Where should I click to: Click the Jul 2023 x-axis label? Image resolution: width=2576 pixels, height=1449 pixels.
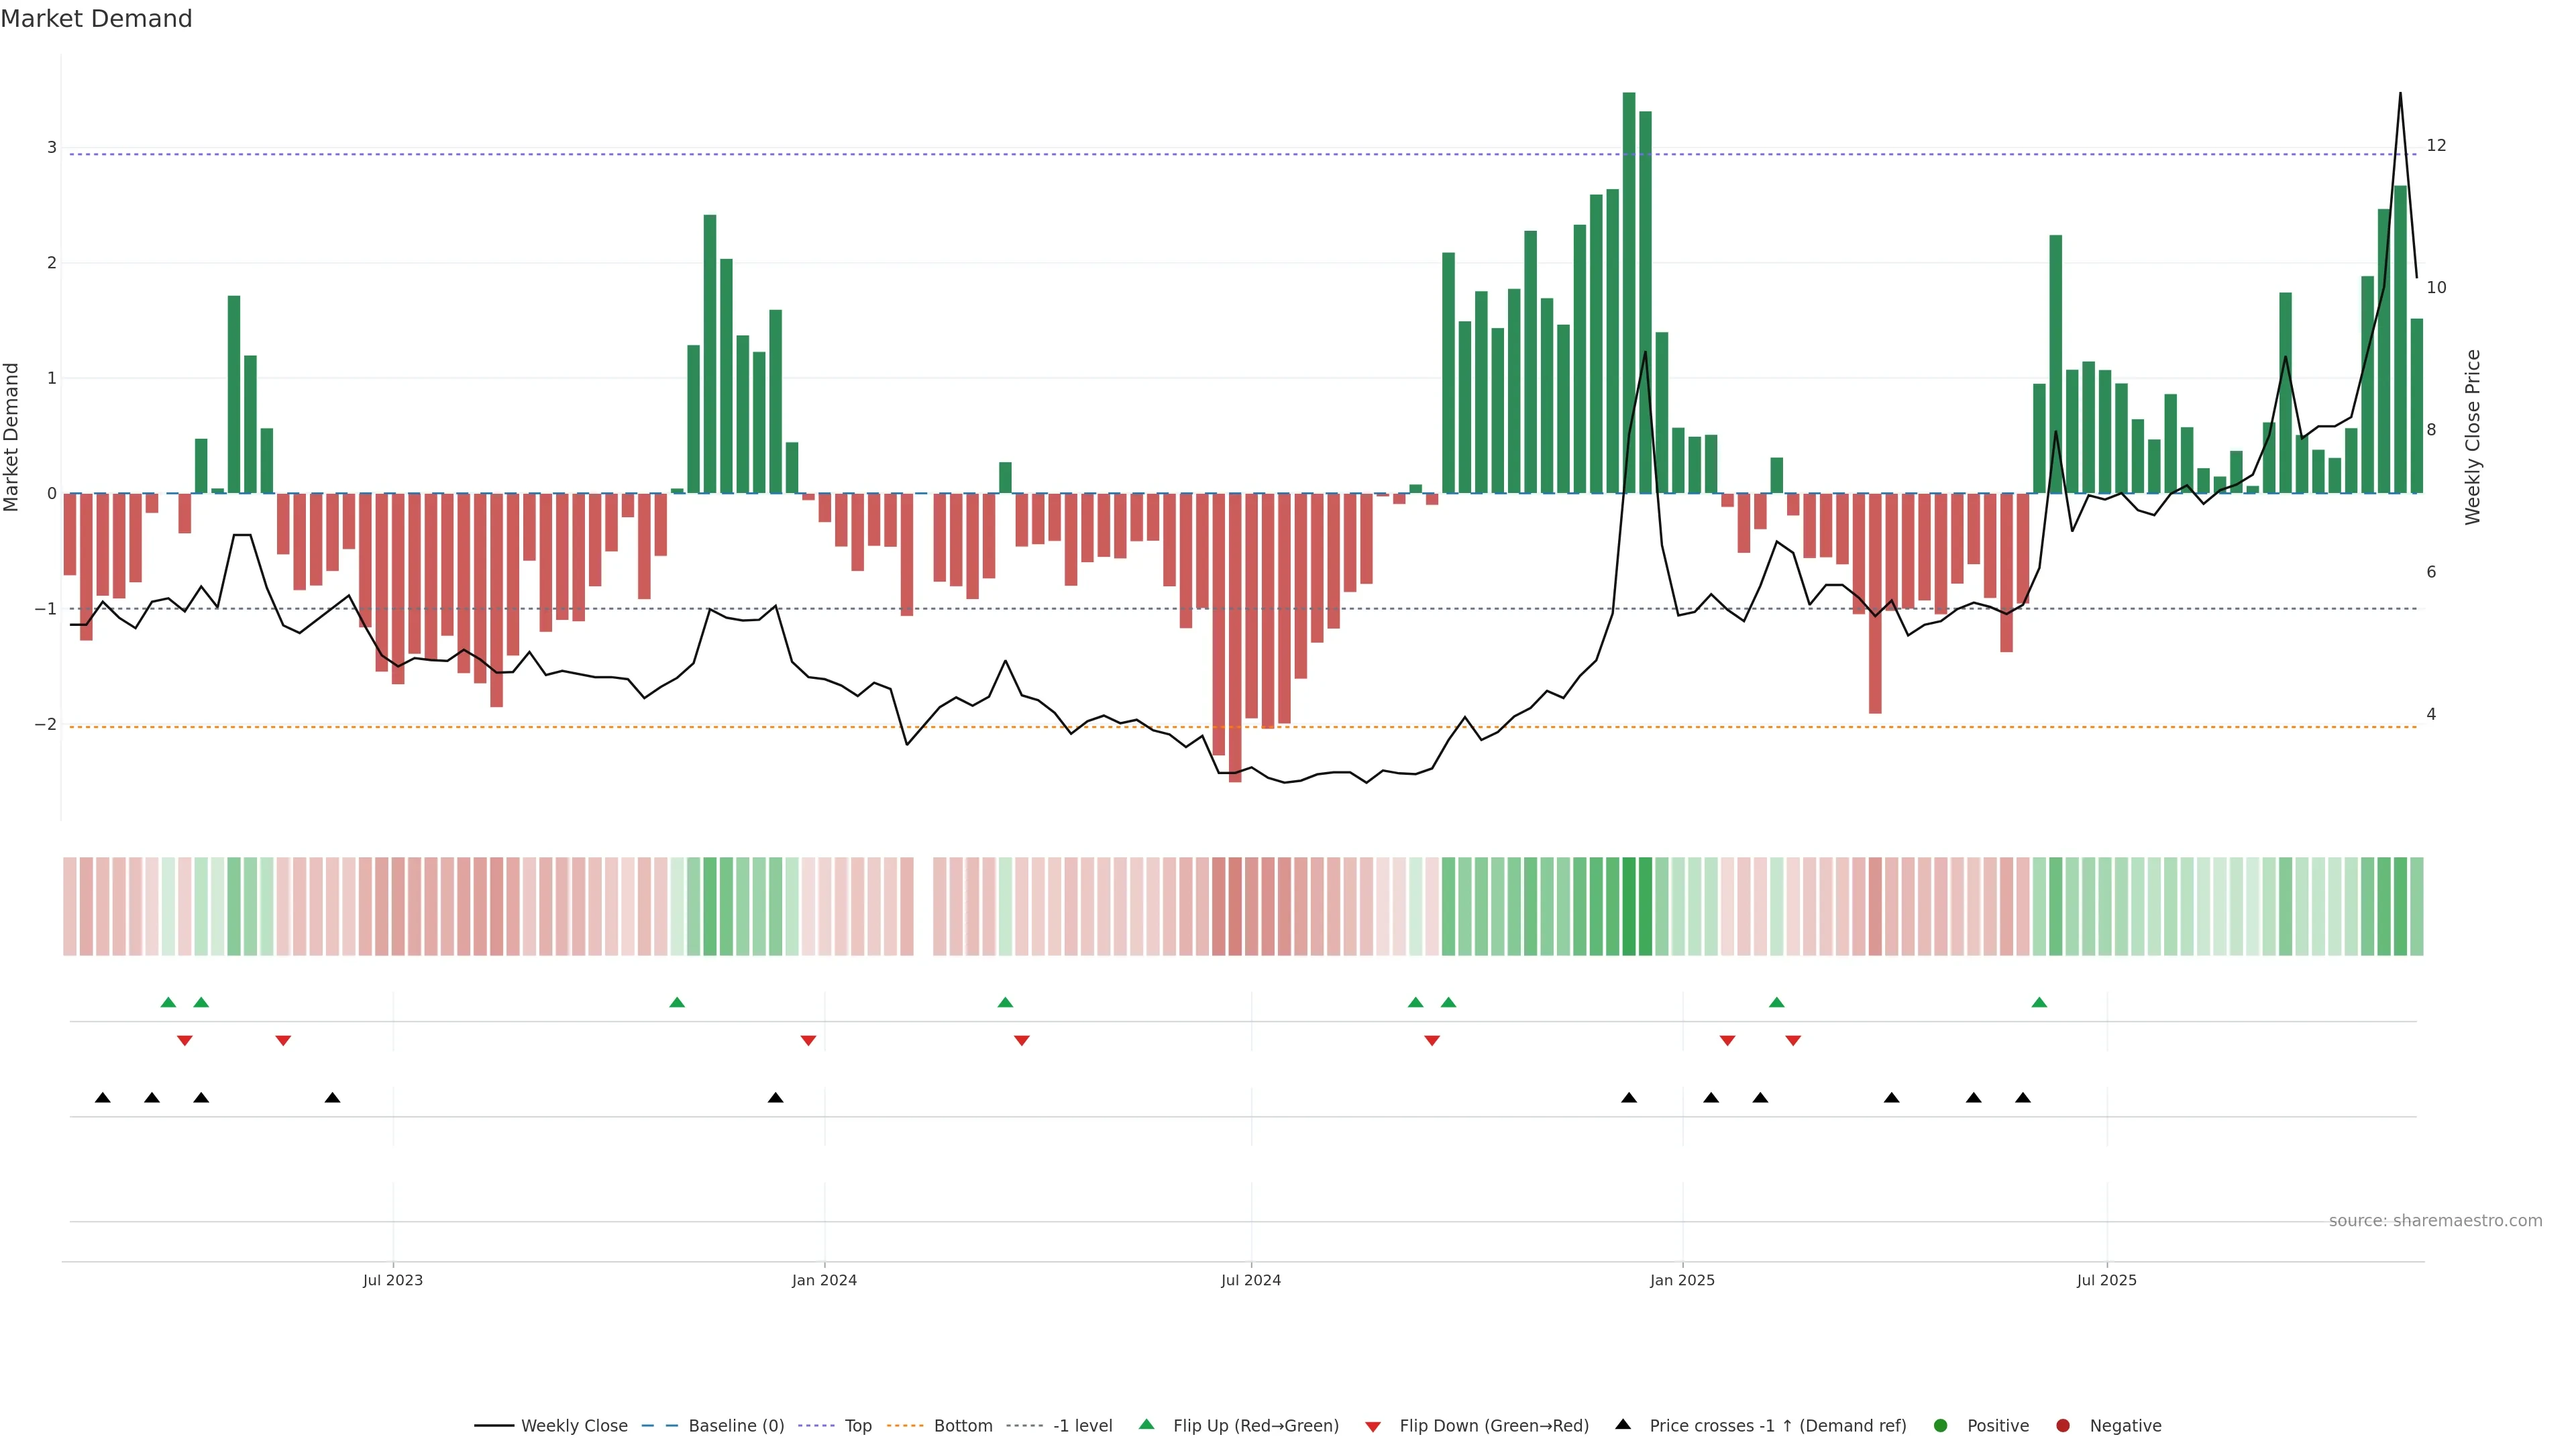click(x=392, y=1280)
